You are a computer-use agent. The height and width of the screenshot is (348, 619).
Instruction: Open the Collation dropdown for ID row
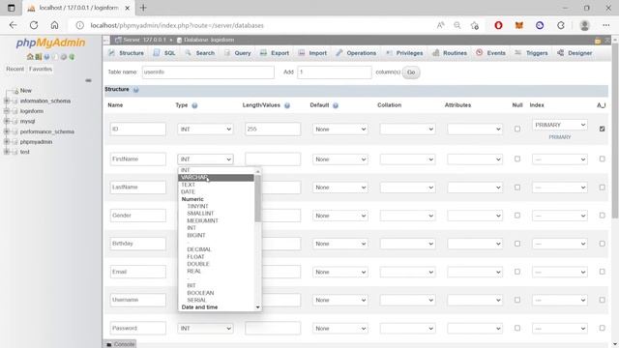[407, 129]
